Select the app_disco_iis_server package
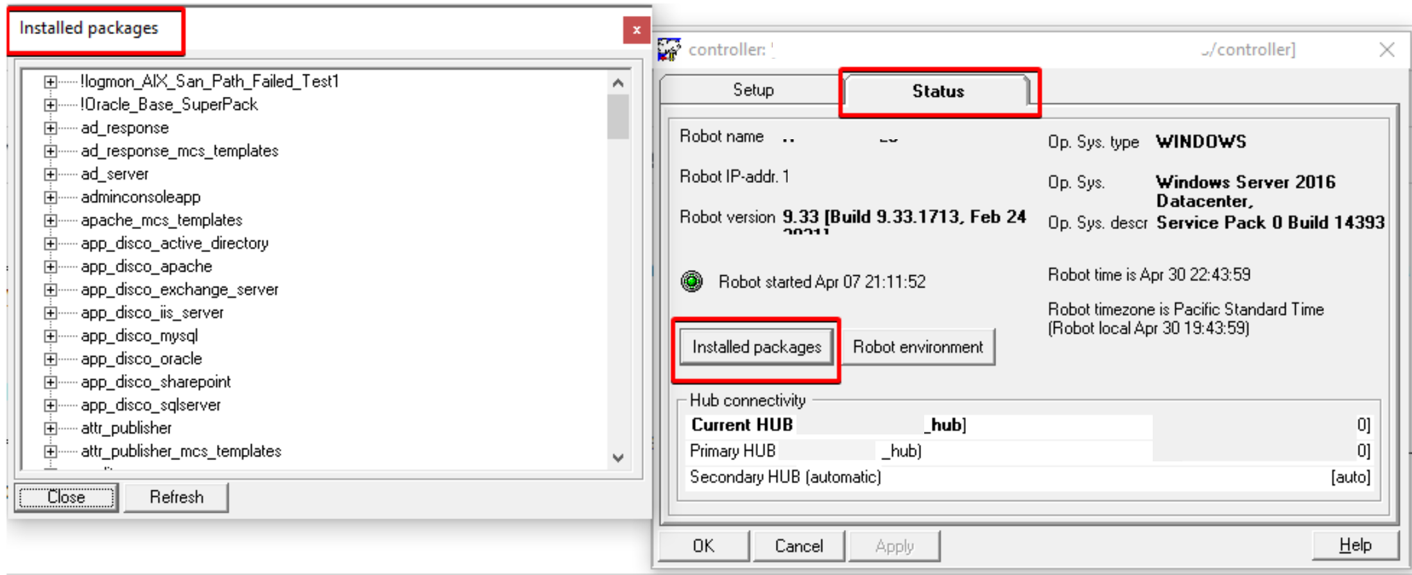This screenshot has width=1412, height=575. click(152, 313)
